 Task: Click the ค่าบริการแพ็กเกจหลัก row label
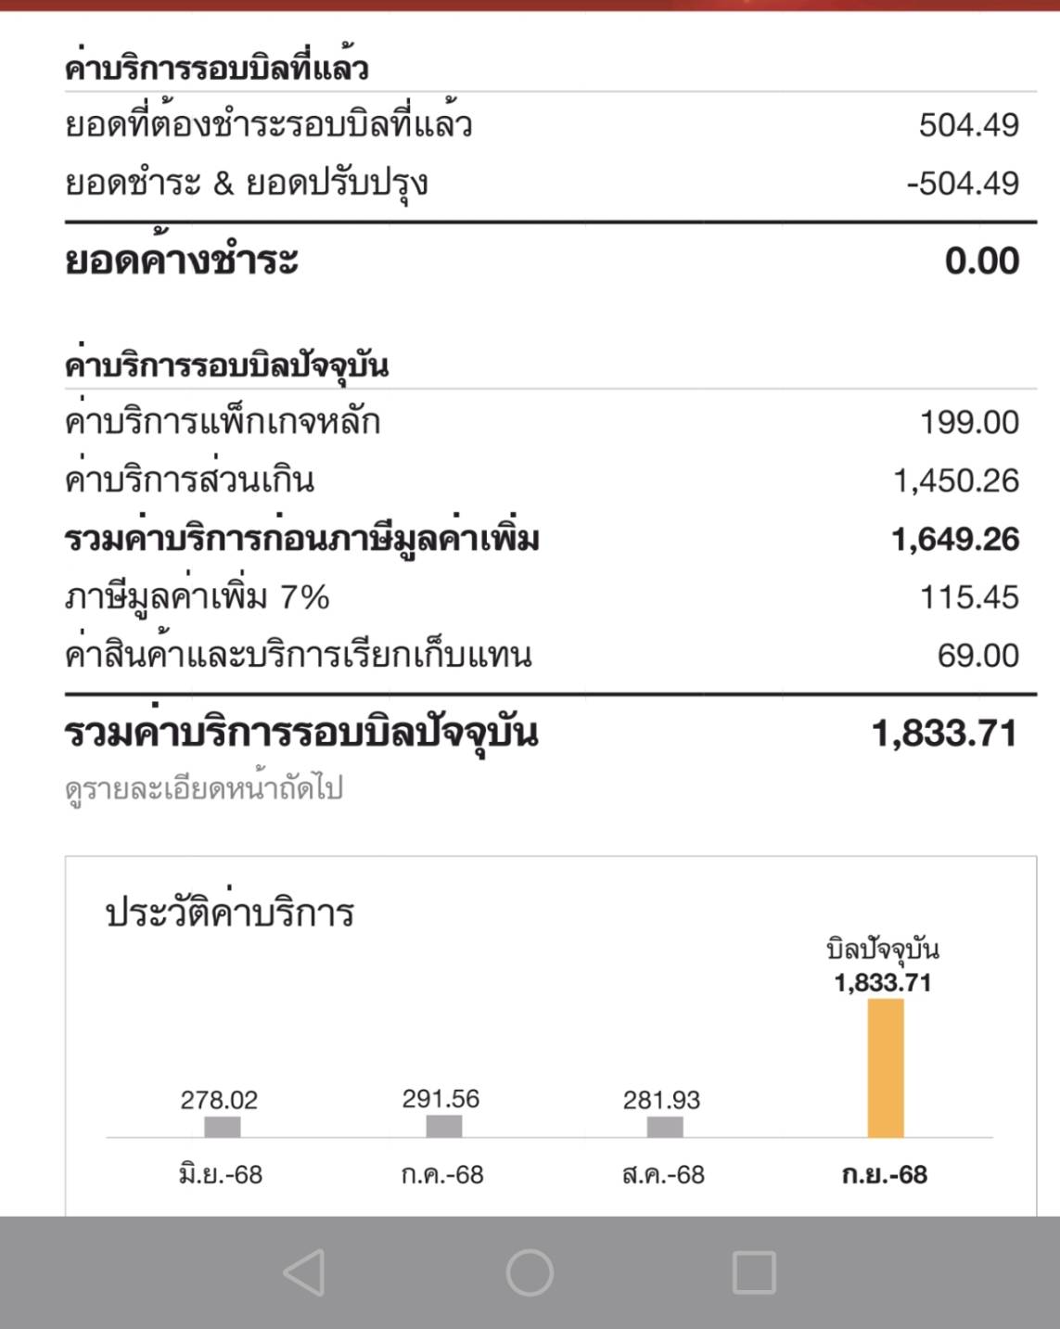223,423
